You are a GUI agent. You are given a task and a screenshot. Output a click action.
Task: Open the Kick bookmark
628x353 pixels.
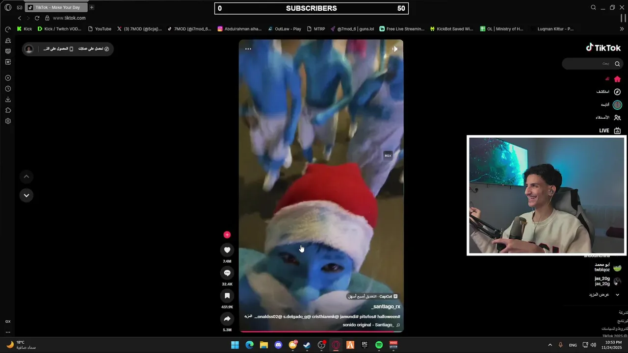pyautogui.click(x=24, y=29)
